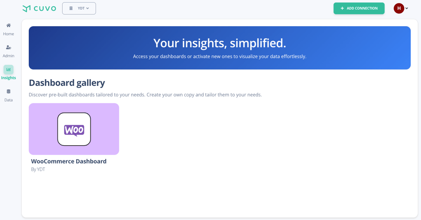Click the chevron inside the YDT selector
This screenshot has height=220, width=421.
point(88,8)
